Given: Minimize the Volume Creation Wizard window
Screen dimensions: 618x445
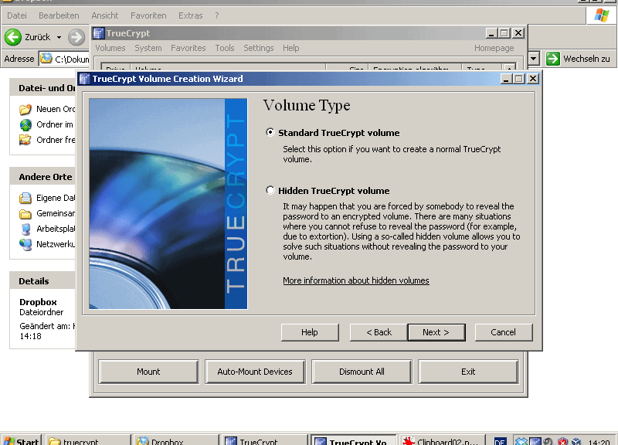Looking at the screenshot, I should point(507,79).
